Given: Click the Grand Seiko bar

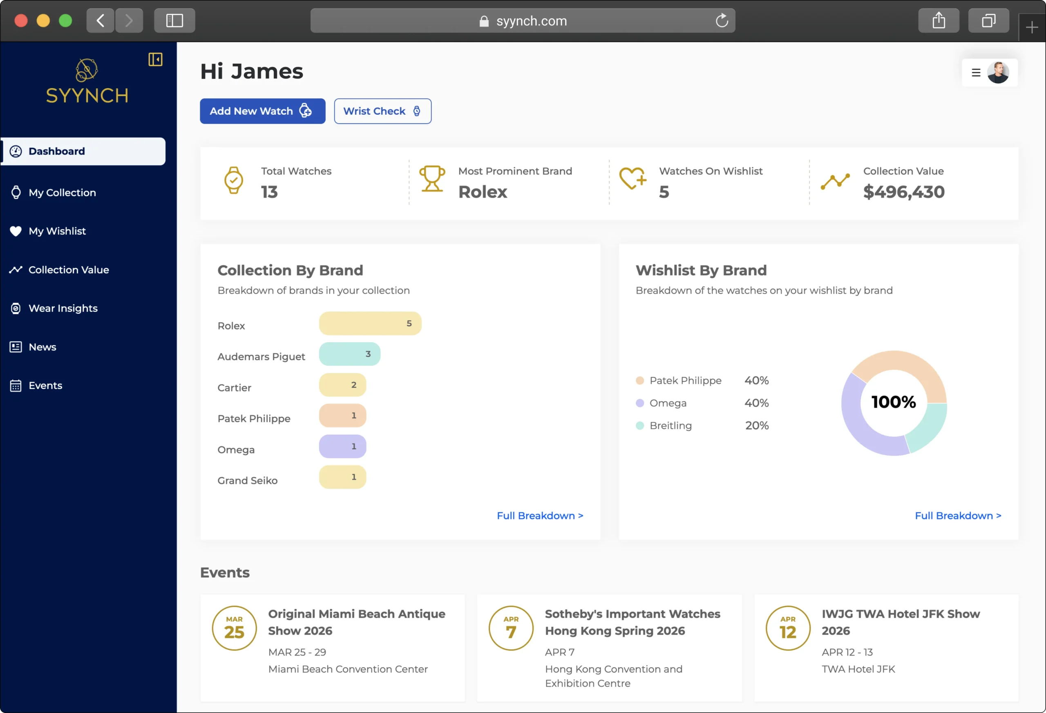Looking at the screenshot, I should [x=342, y=477].
